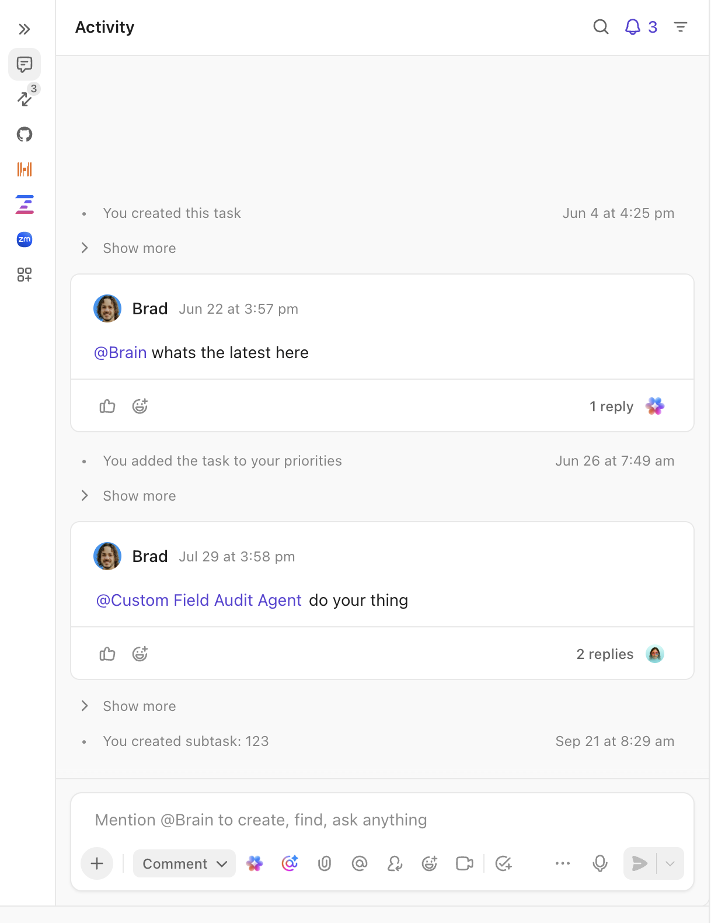Click the notification bell with count 3

(x=641, y=27)
